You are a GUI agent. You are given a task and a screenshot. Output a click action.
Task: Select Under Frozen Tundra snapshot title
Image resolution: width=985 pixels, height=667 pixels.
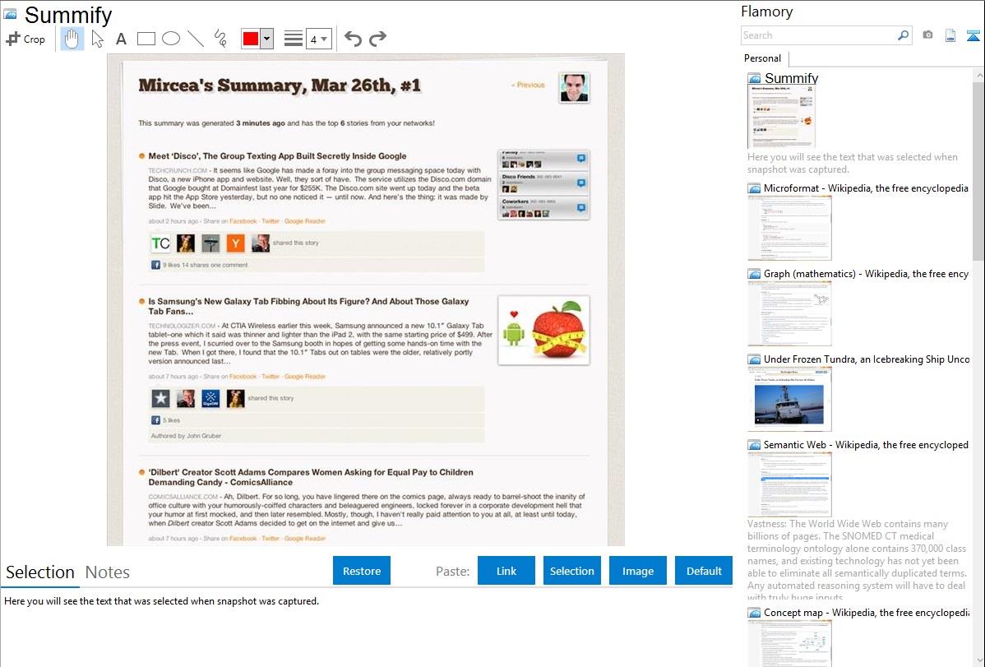pyautogui.click(x=867, y=359)
